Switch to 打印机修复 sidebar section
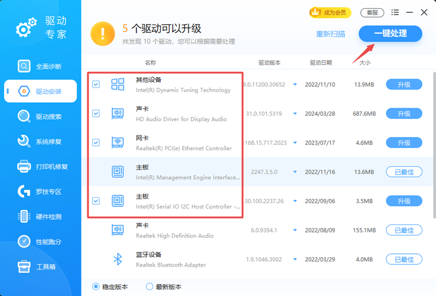Screen dimensions: 436x296 (x=40, y=167)
